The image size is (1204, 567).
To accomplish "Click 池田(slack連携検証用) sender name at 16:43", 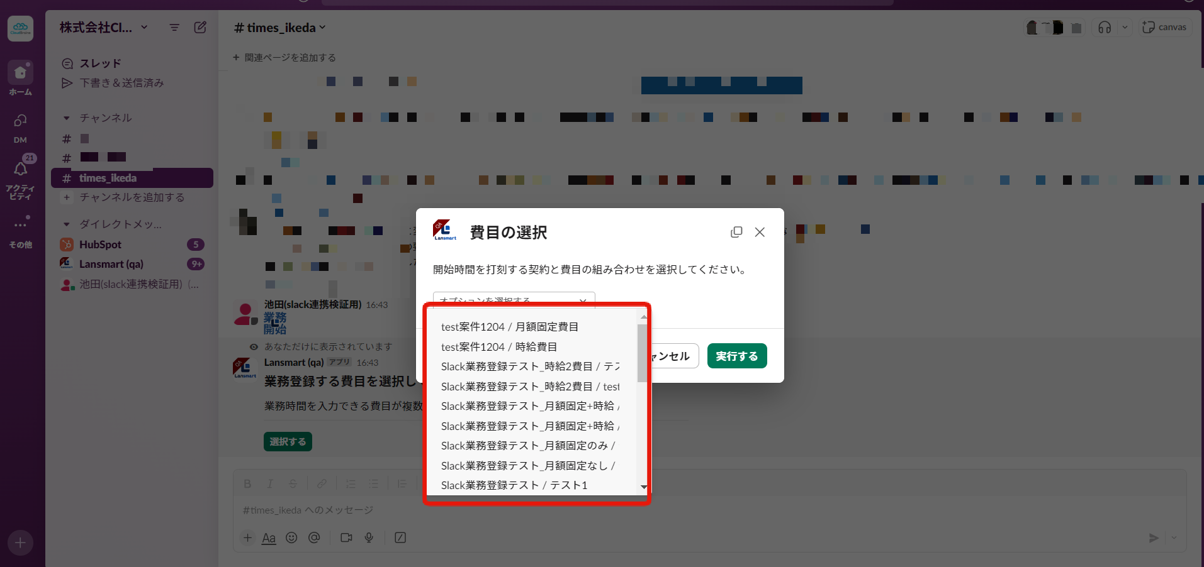I will pos(312,305).
